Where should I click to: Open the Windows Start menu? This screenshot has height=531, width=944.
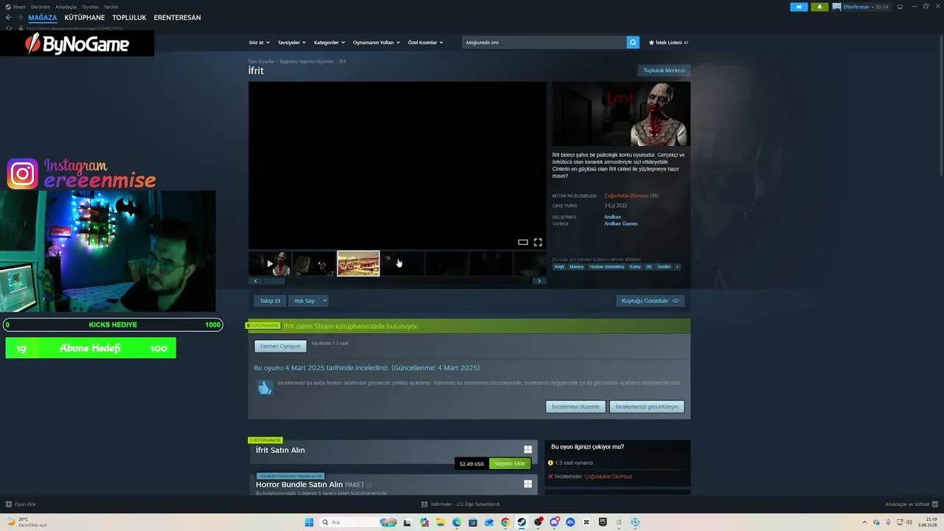click(x=309, y=522)
